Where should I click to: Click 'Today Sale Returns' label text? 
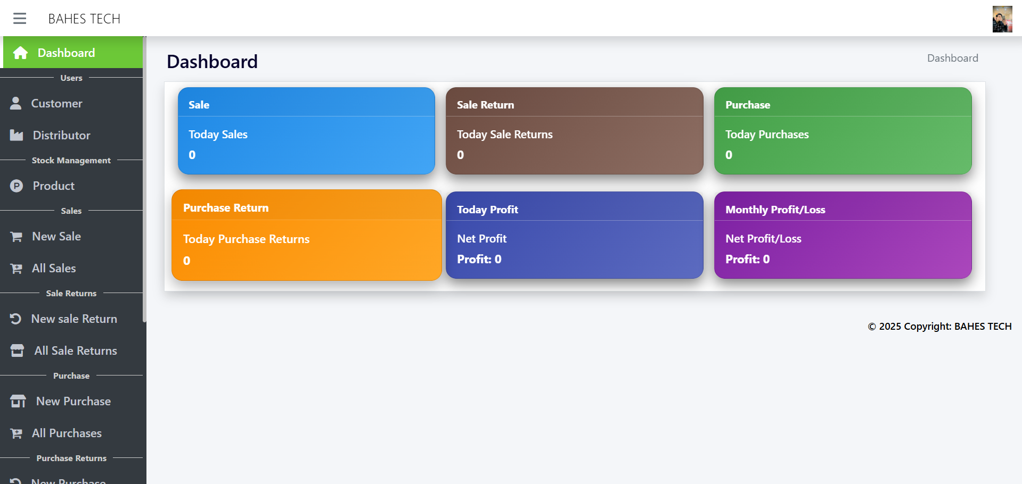click(x=505, y=135)
